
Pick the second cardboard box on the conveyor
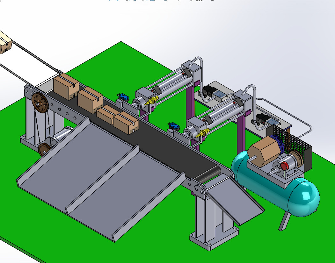point(90,100)
